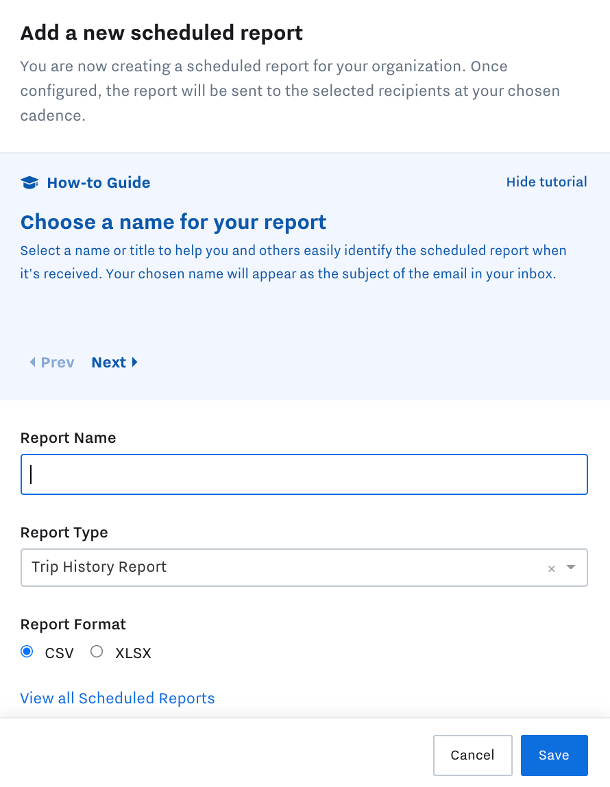Open the Report Type dropdown arrow
Screen dimensions: 610x787
click(x=571, y=567)
